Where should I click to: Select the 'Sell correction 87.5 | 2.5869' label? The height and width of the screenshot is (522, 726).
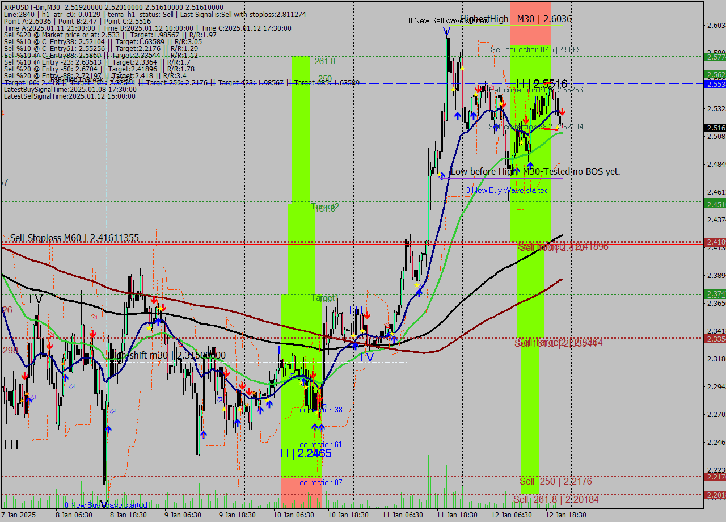click(x=536, y=50)
